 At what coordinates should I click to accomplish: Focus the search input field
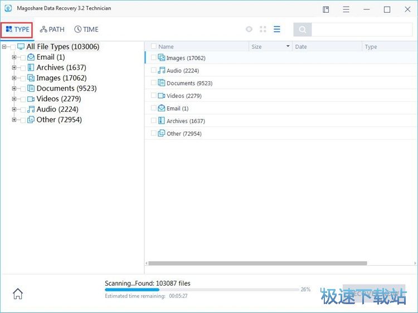[362, 30]
